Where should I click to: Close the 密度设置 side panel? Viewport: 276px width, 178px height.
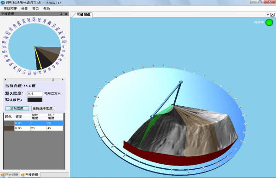[66, 14]
